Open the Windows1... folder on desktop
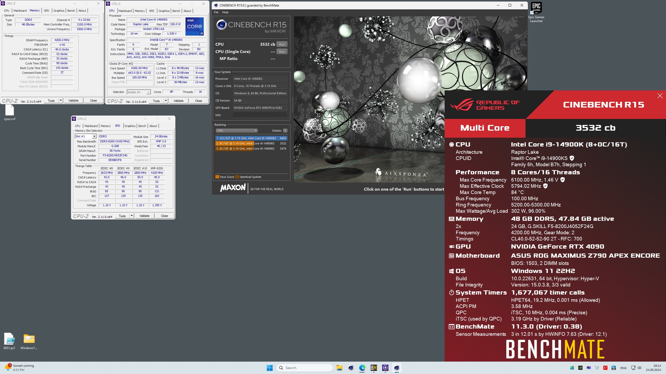The height and width of the screenshot is (374, 666). click(x=29, y=341)
